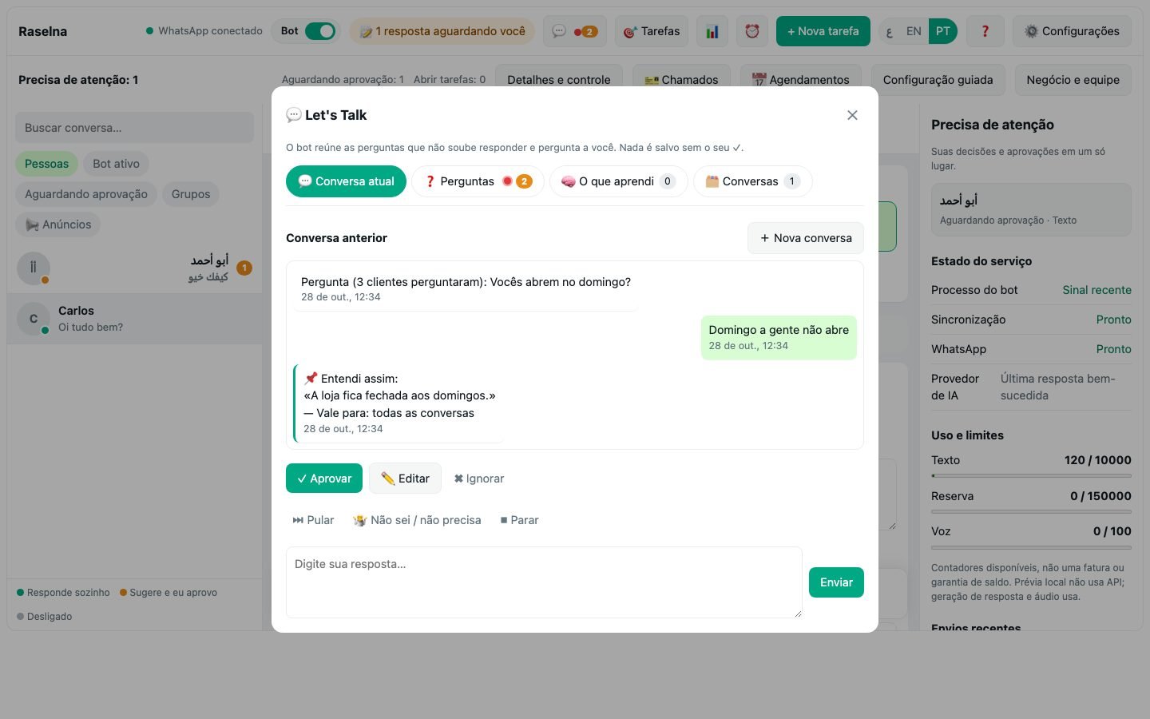This screenshot has height=719, width=1150.
Task: Filter by Aguardando aprovação chip
Action: (86, 194)
